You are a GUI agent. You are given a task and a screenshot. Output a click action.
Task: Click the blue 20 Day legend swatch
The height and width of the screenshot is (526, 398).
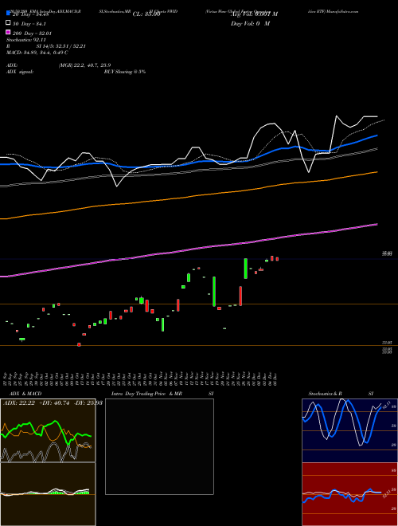point(8,14)
